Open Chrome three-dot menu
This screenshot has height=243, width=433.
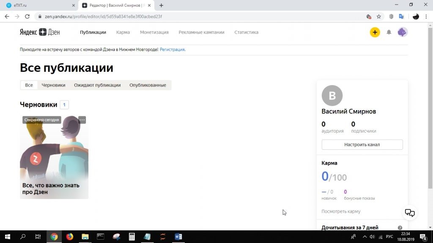tap(426, 16)
